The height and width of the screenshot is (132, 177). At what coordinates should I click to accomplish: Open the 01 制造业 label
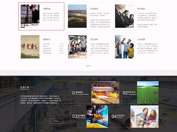(80, 93)
